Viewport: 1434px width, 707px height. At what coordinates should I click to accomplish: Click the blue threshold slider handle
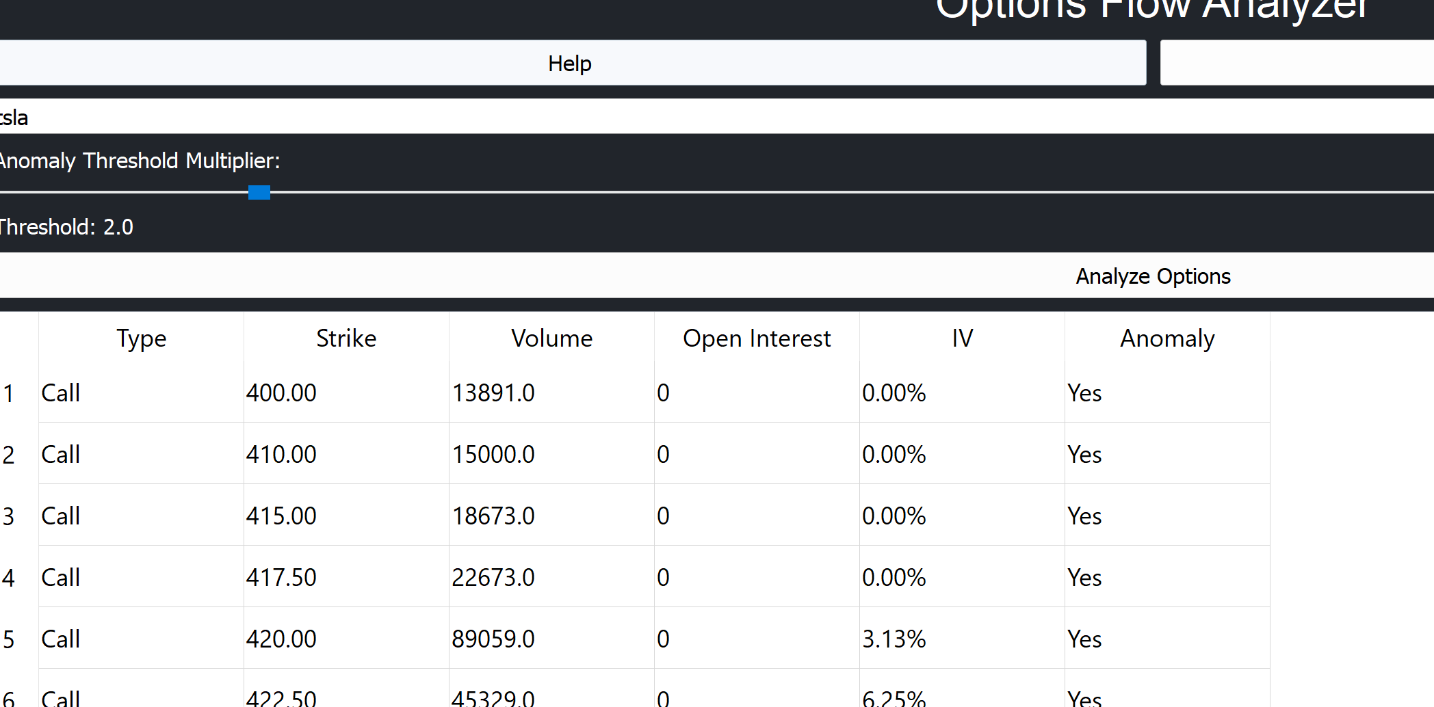point(259,193)
